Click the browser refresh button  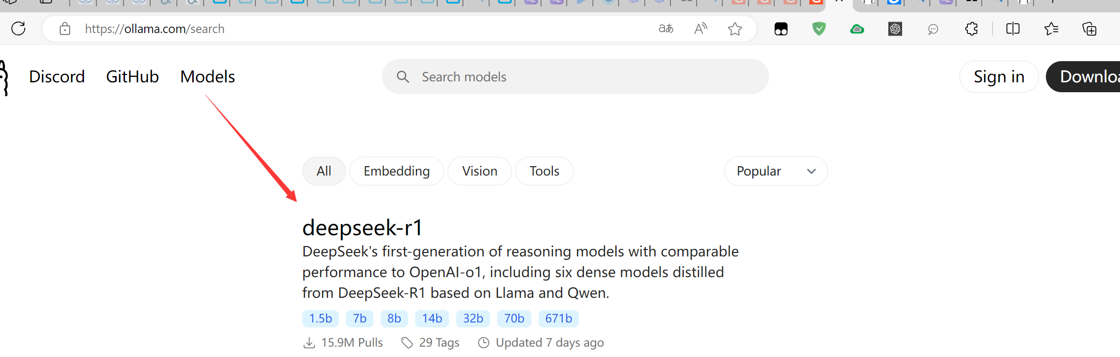pyautogui.click(x=18, y=29)
